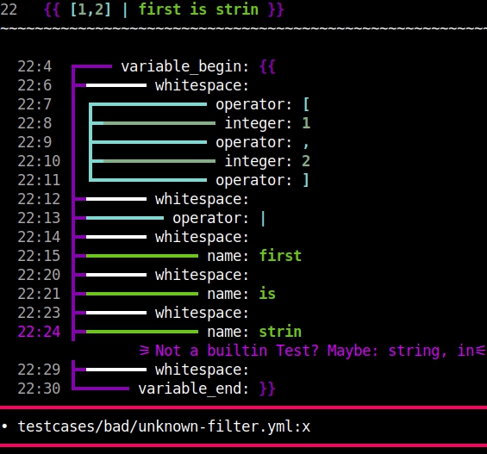The height and width of the screenshot is (454, 487).
Task: Select position label 22:4
Action: click(x=34, y=66)
